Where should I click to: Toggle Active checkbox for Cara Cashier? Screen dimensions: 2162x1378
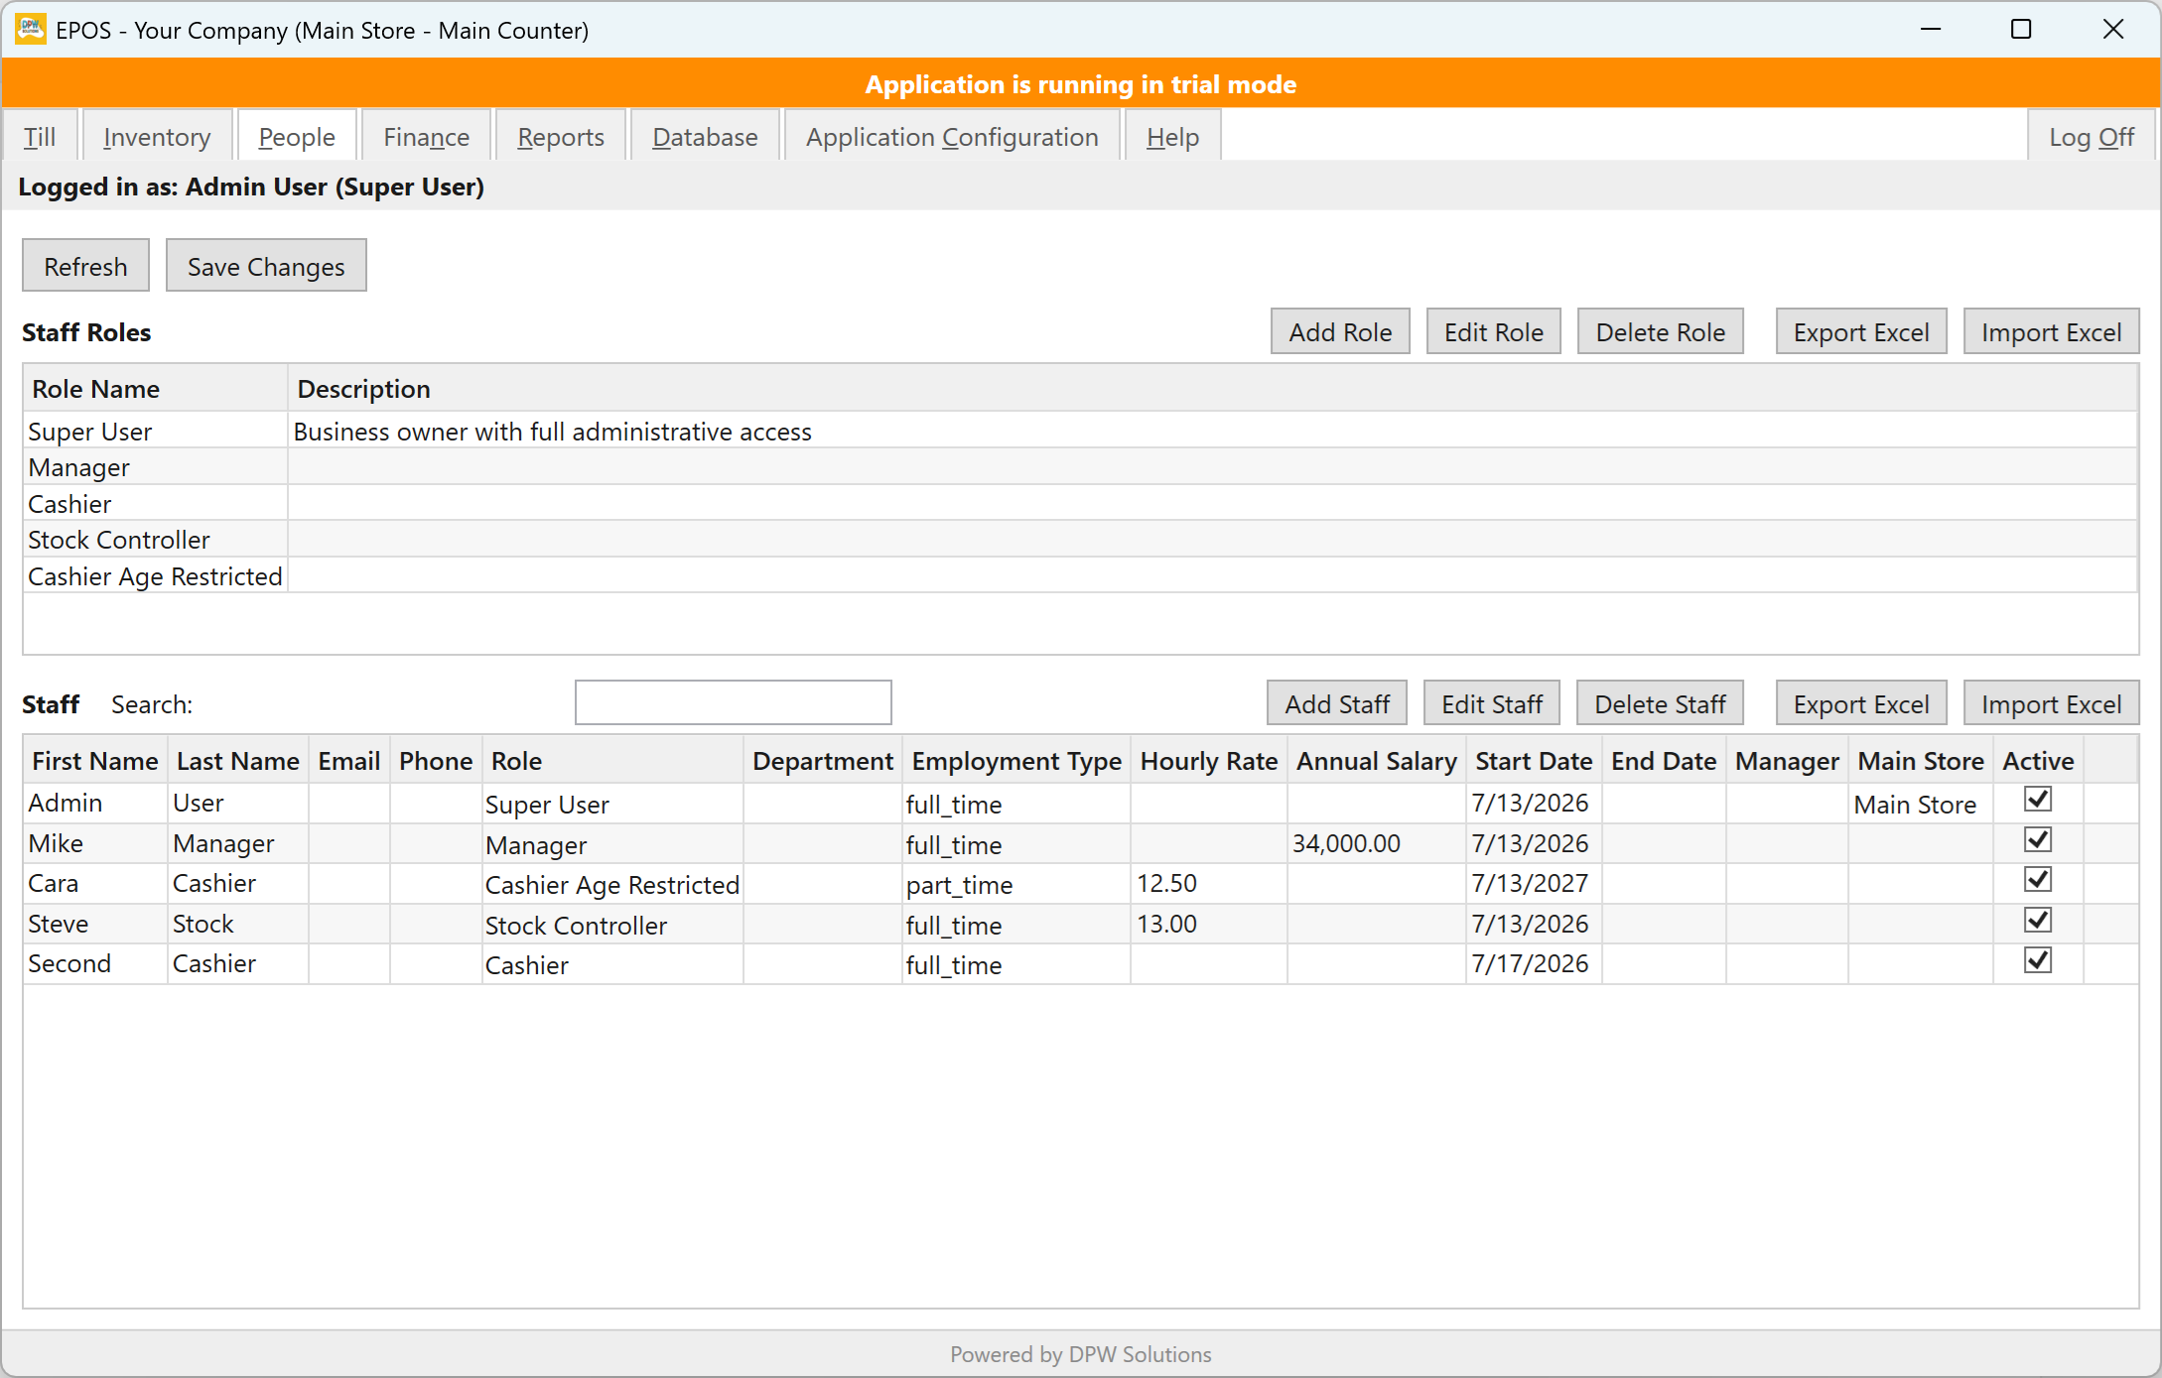tap(2037, 880)
